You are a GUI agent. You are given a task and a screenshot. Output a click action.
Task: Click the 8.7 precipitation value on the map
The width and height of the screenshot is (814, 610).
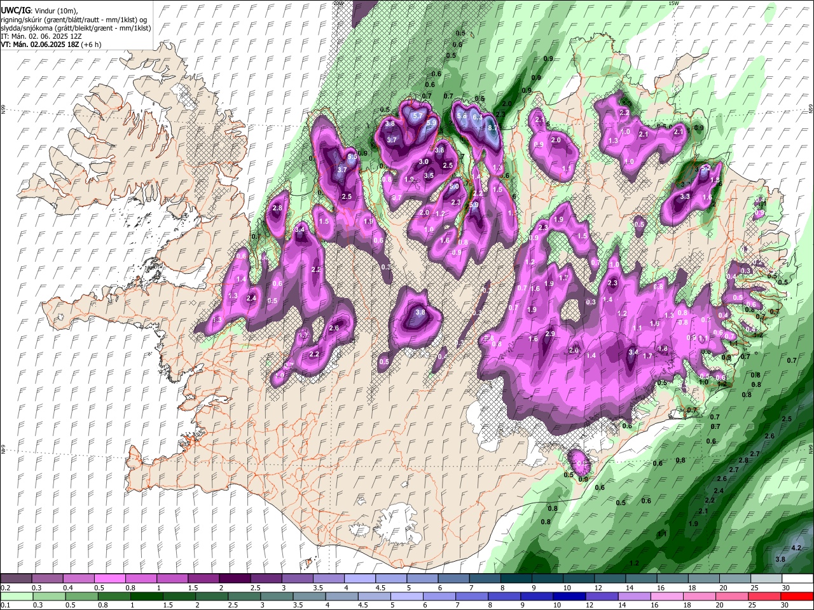click(492, 128)
